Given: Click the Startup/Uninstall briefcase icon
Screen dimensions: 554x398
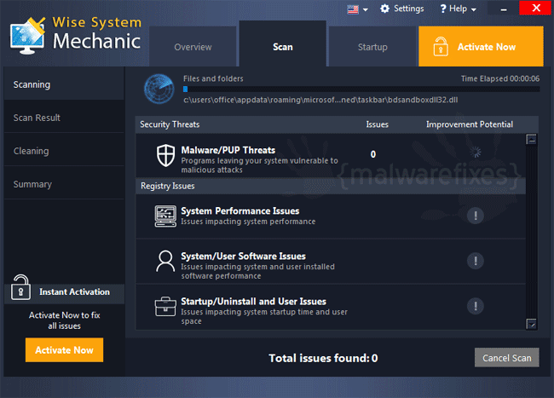Looking at the screenshot, I should click(x=165, y=306).
